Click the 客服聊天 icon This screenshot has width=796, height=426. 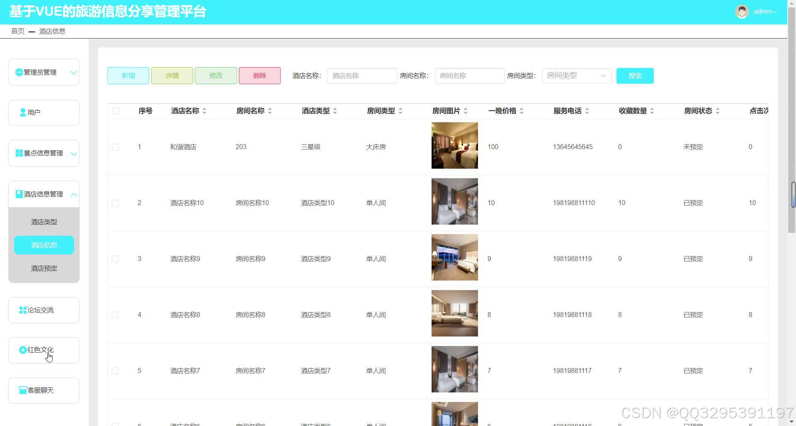click(x=23, y=390)
